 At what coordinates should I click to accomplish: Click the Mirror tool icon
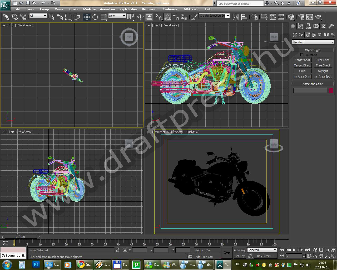pos(236,17)
